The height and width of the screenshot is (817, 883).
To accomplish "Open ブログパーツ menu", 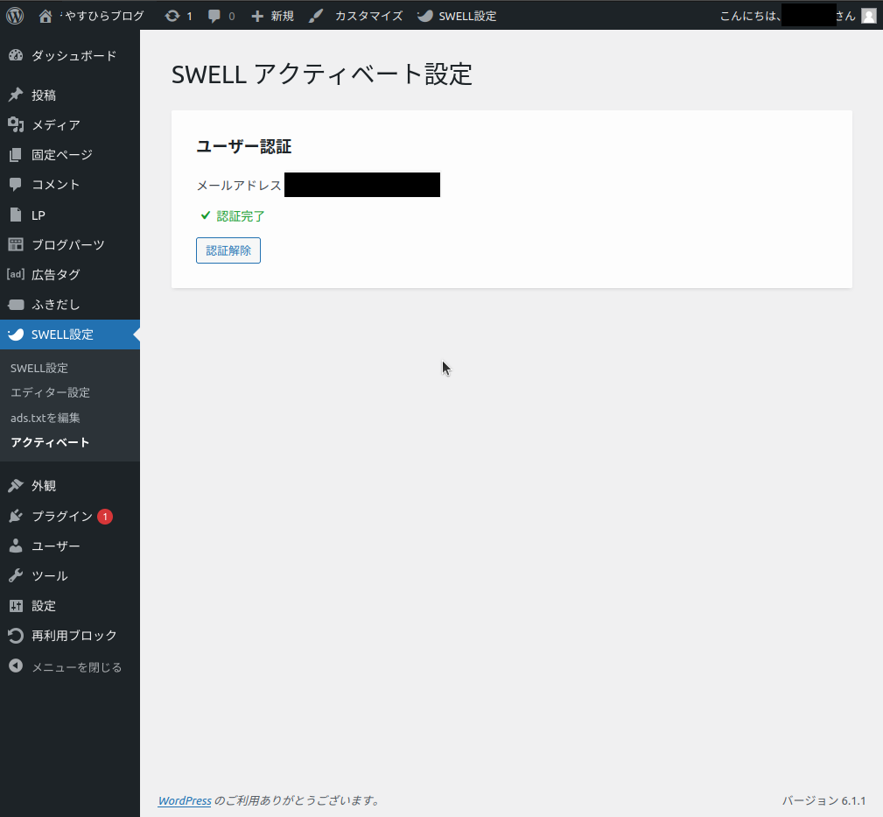I will pyautogui.click(x=70, y=244).
